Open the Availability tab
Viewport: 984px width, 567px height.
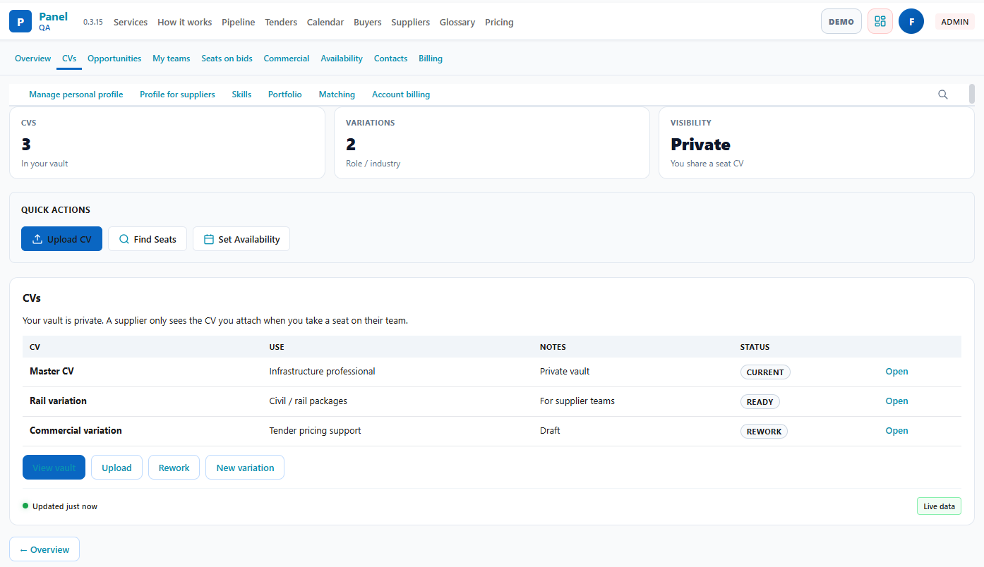tap(342, 59)
